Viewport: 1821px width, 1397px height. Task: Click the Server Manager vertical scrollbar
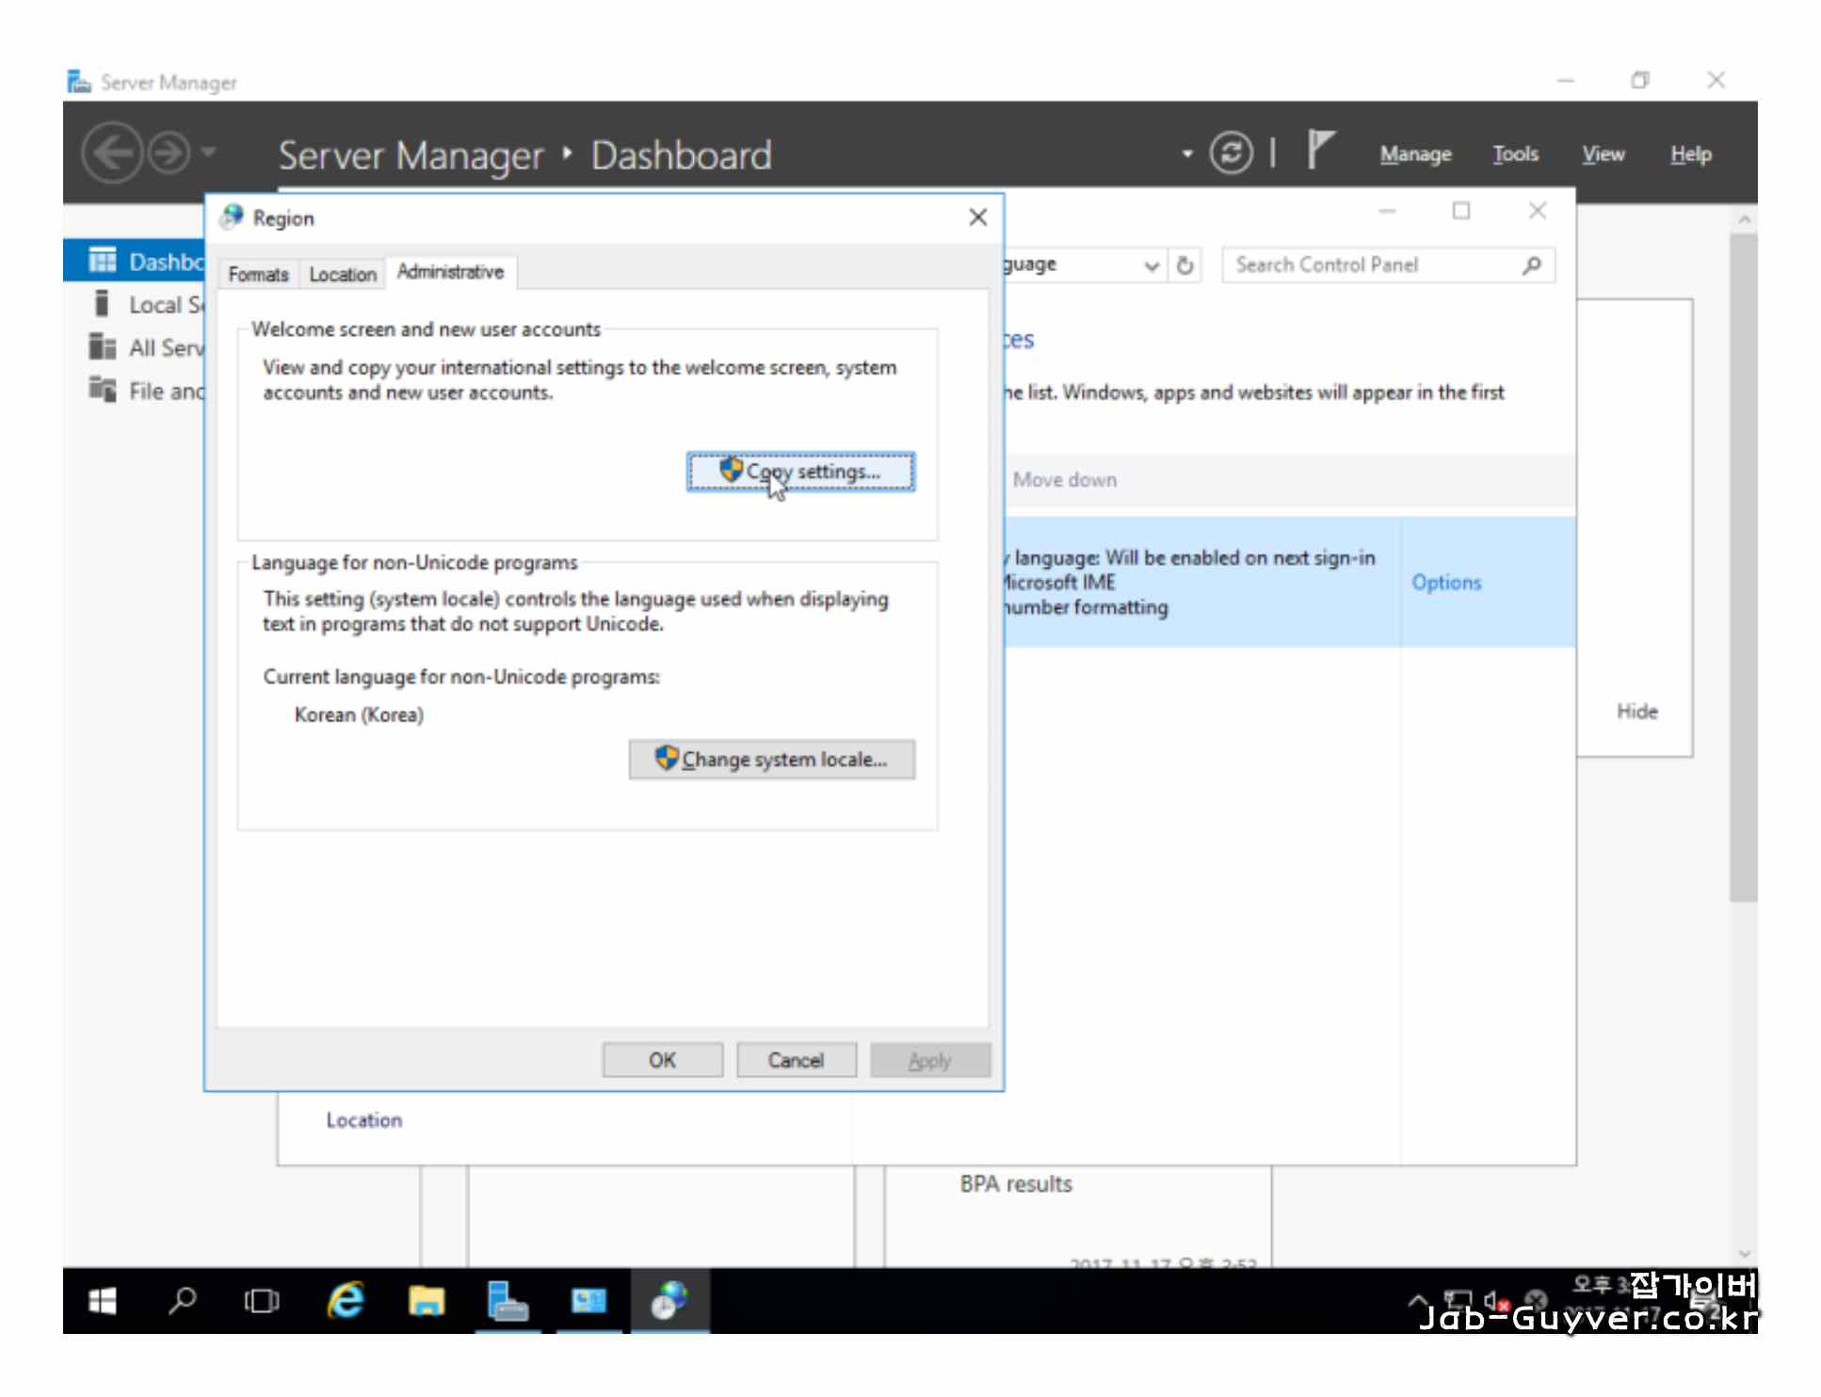pos(1743,565)
